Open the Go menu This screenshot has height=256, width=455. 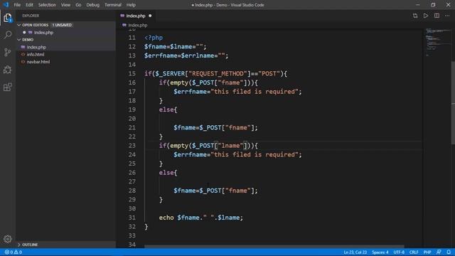(x=78, y=5)
